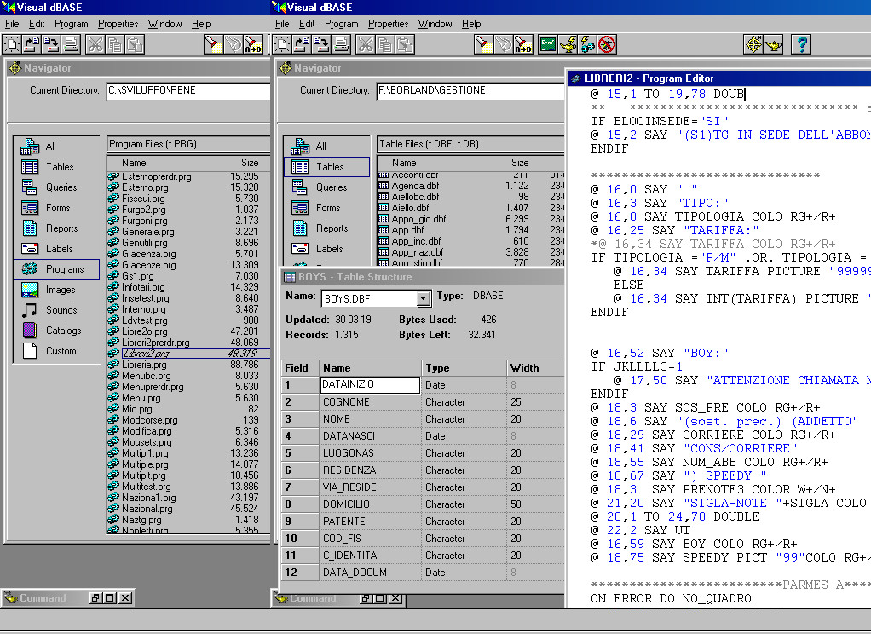Click the LIBRERI2 - Program Editor title bar
Viewport: 871px width, 634px height.
pos(718,78)
